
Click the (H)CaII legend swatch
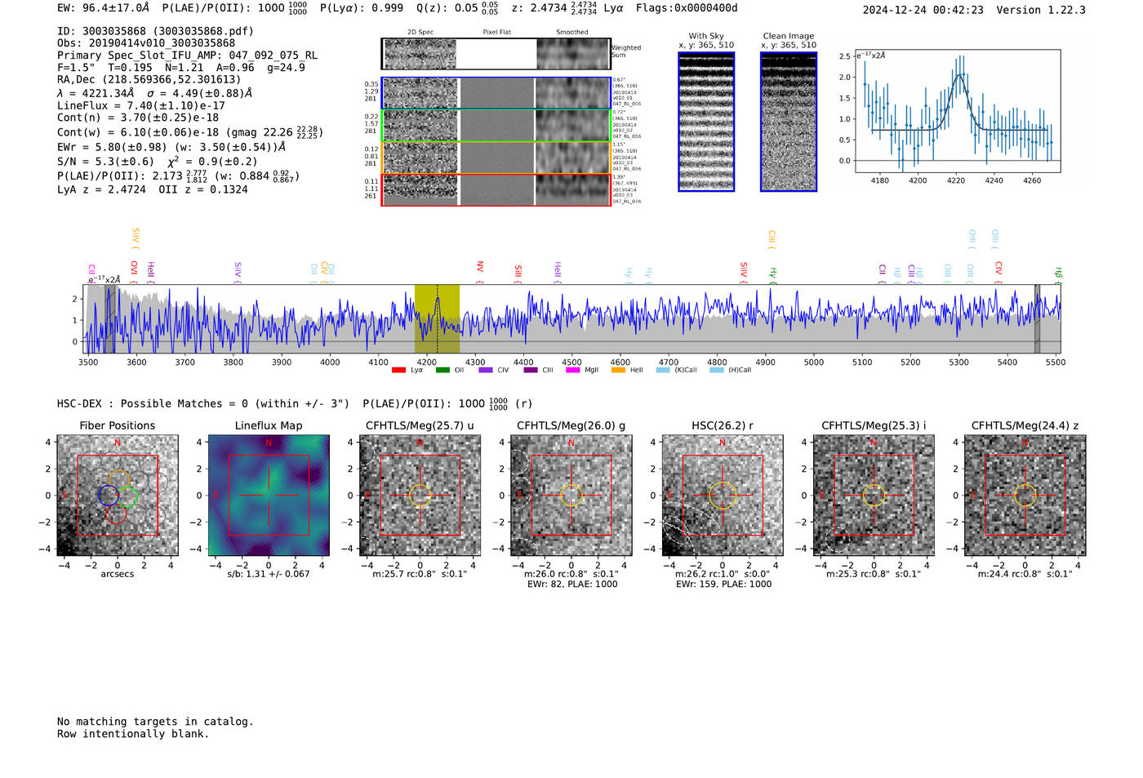click(x=717, y=370)
